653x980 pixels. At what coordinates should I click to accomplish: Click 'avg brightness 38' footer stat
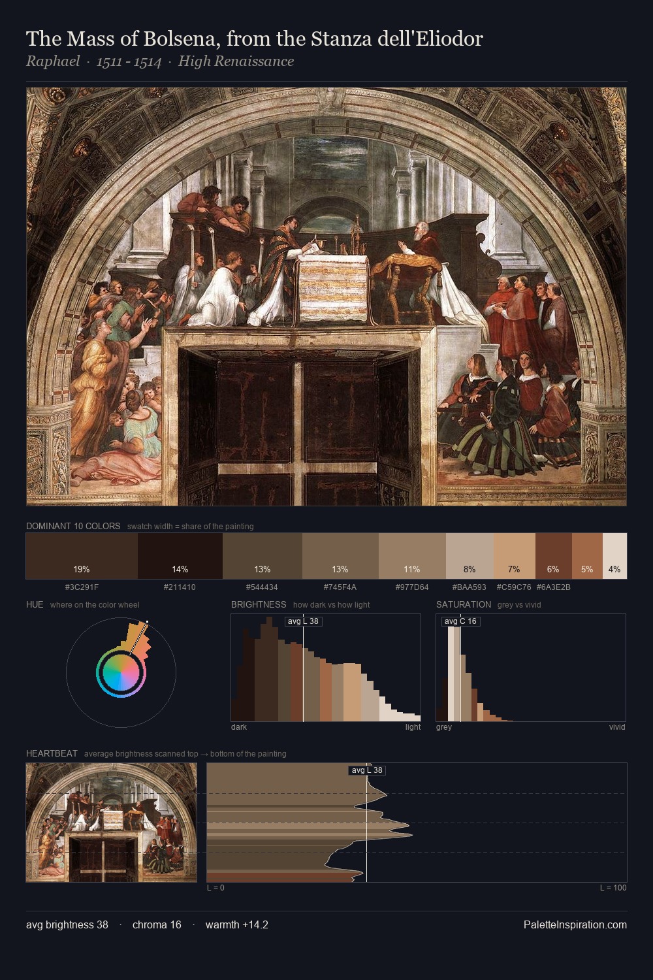67,924
